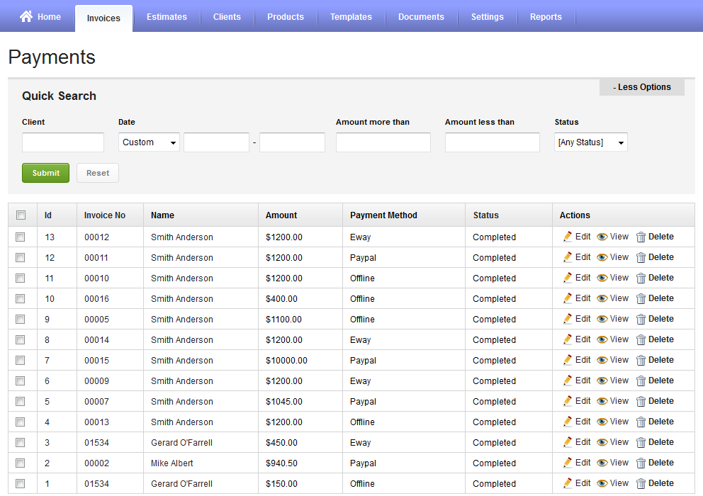The height and width of the screenshot is (496, 703).
Task: Check the checkbox for payment Id 13
Action: [x=21, y=237]
